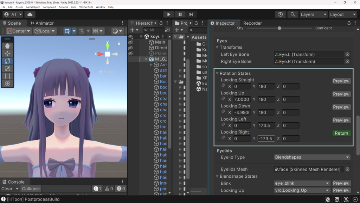Select the Hand tool in the Scene toolbar
The image size is (360, 203).
[7, 45]
